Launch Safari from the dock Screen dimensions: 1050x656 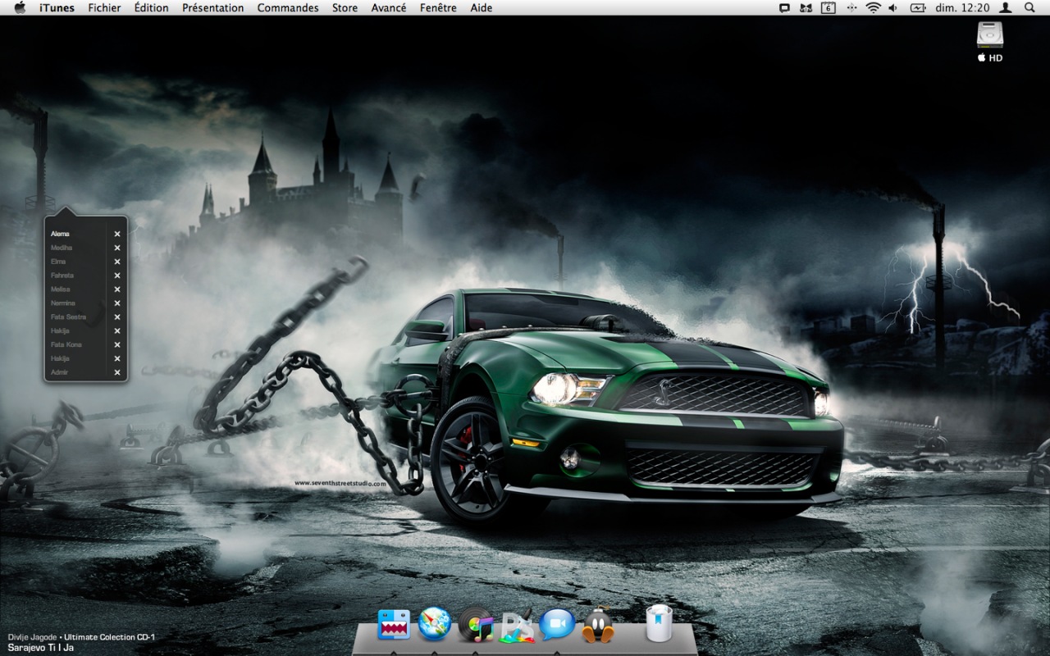(435, 624)
